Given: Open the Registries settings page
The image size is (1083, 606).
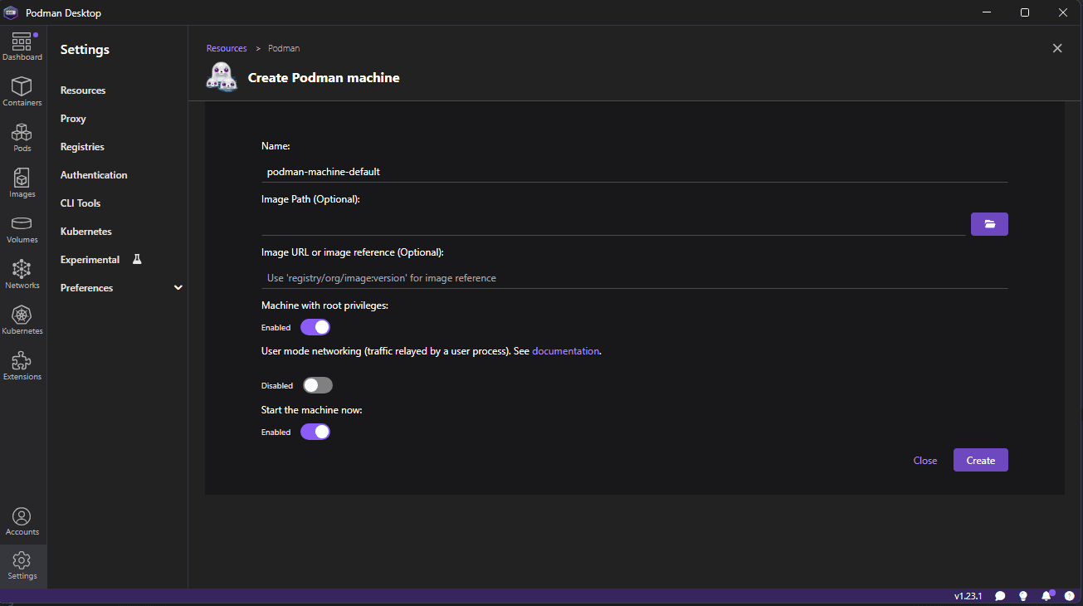Looking at the screenshot, I should [x=82, y=147].
